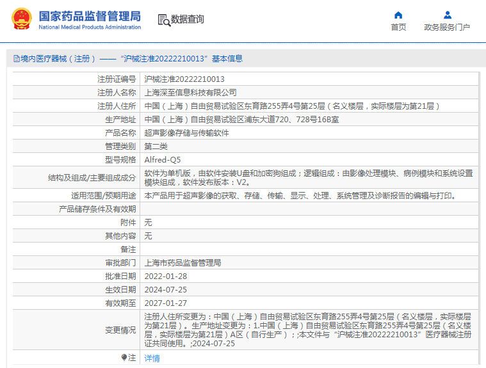The image size is (486, 368).
Task: Select model Alfred-Q5 value
Action: click(163, 160)
